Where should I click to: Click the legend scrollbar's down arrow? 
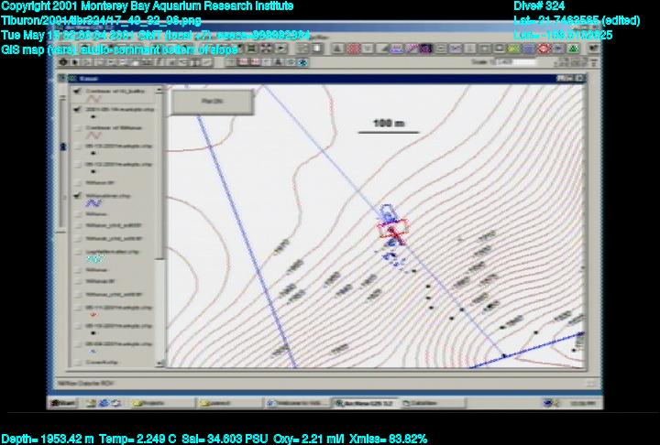coord(160,364)
